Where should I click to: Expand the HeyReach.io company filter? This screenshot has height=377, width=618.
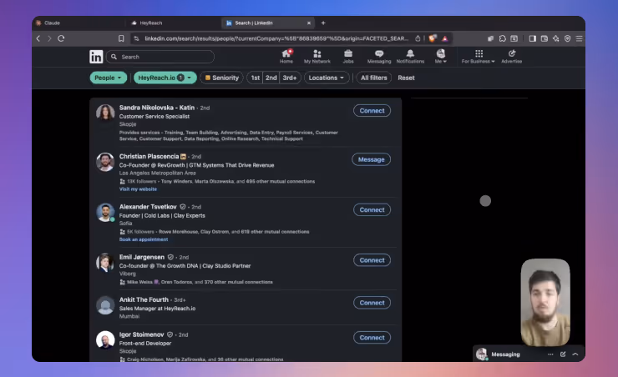(165, 78)
